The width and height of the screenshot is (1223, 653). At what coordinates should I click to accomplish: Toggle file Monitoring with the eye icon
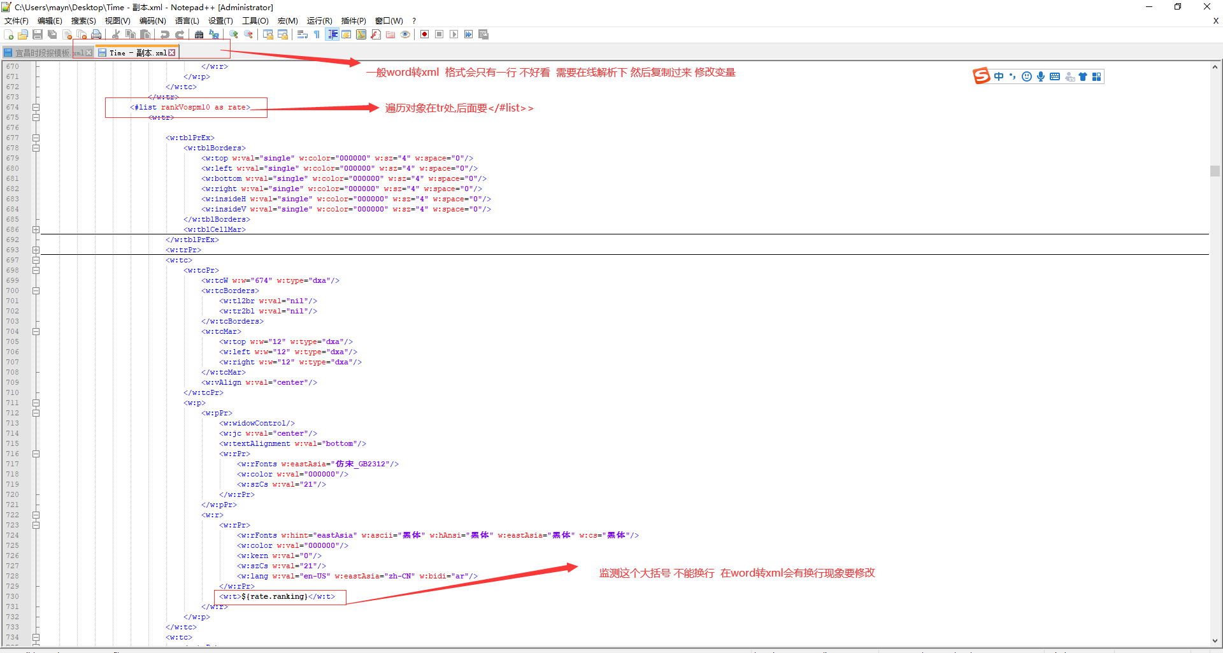tap(405, 34)
